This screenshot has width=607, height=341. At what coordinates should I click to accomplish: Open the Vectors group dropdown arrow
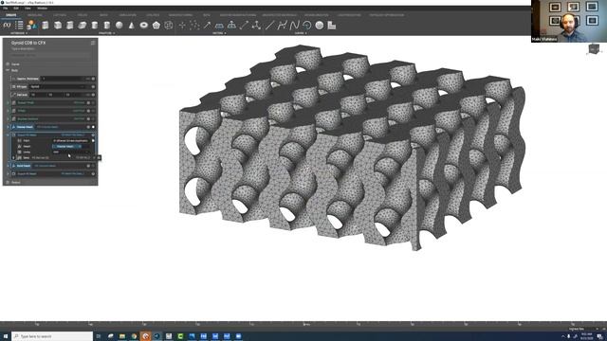(x=225, y=33)
